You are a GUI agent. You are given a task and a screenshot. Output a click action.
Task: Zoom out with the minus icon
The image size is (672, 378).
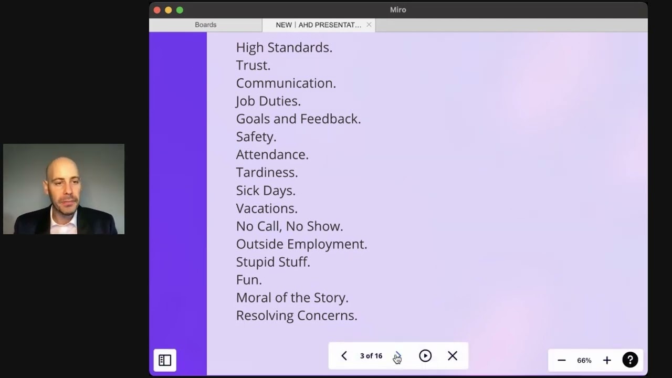click(x=562, y=360)
